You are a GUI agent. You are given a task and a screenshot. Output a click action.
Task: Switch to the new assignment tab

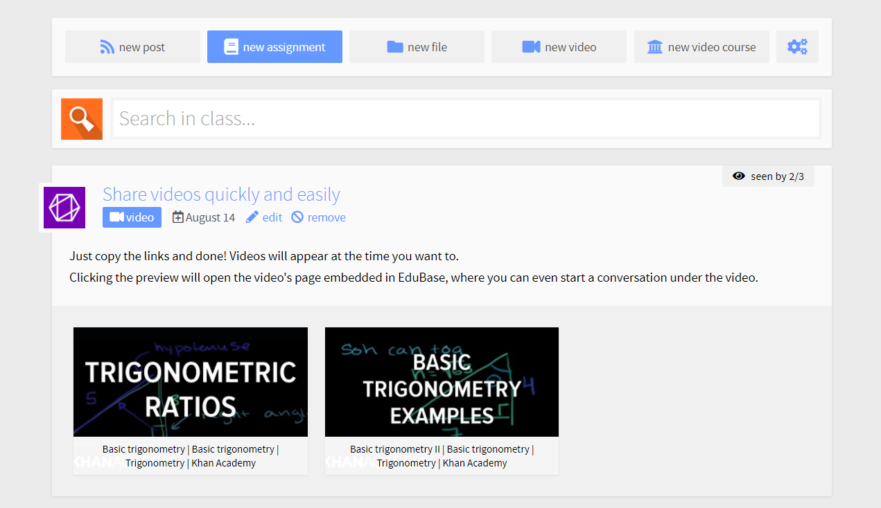(x=274, y=46)
